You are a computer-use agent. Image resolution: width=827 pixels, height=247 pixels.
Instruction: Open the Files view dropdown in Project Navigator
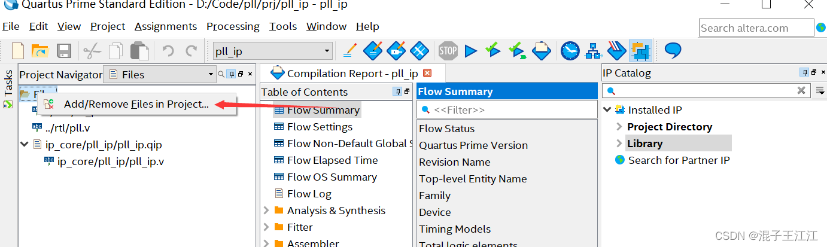tap(160, 74)
